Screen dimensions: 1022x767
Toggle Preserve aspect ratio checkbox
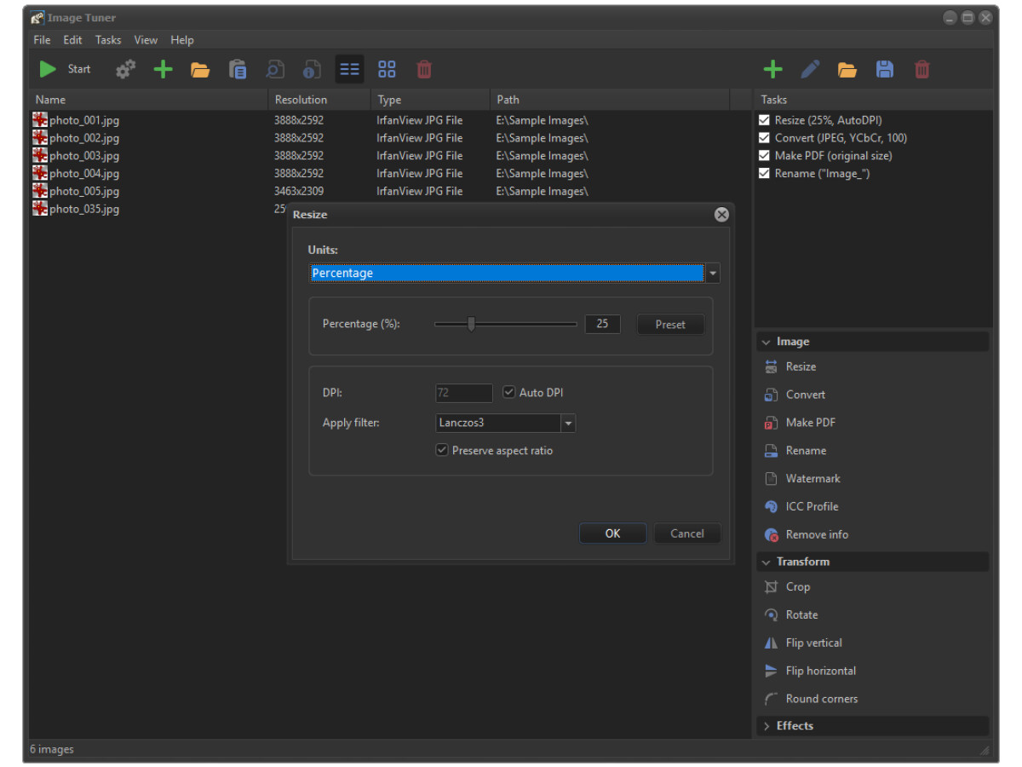tap(442, 450)
